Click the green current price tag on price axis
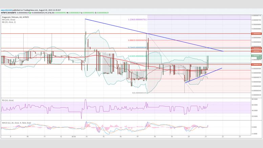 coord(256,56)
